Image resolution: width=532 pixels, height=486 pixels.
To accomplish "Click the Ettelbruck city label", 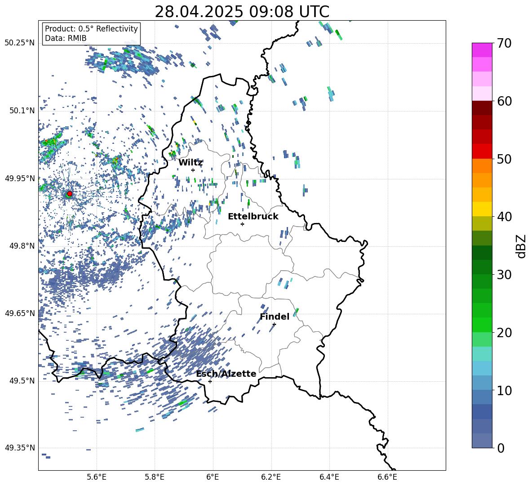I will [253, 217].
